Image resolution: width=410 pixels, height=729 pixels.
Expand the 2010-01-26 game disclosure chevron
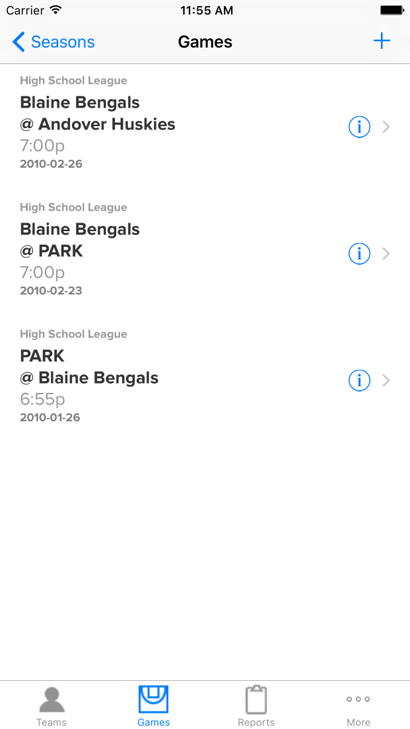point(387,380)
